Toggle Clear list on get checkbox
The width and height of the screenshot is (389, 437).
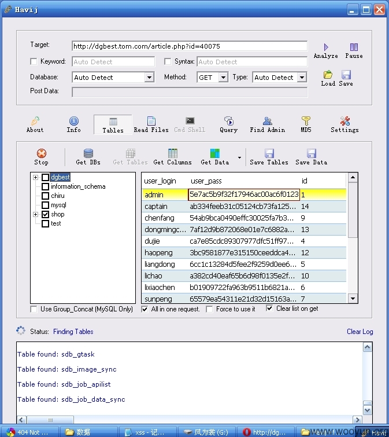(x=269, y=309)
